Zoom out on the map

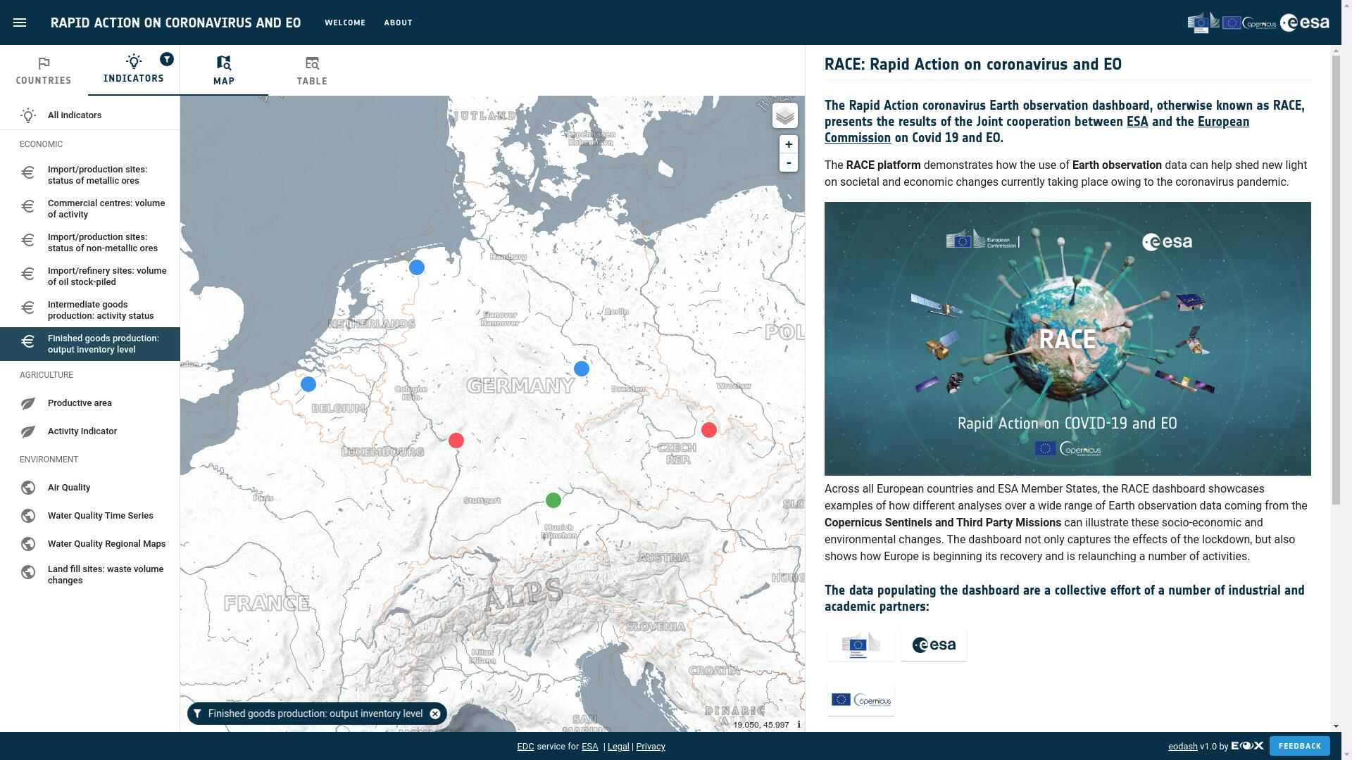[789, 163]
